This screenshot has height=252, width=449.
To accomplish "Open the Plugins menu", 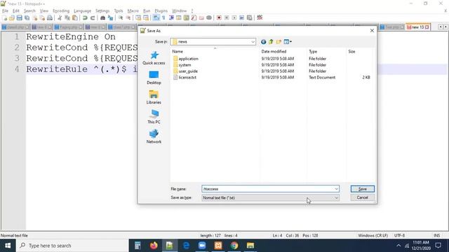I will click(x=161, y=11).
